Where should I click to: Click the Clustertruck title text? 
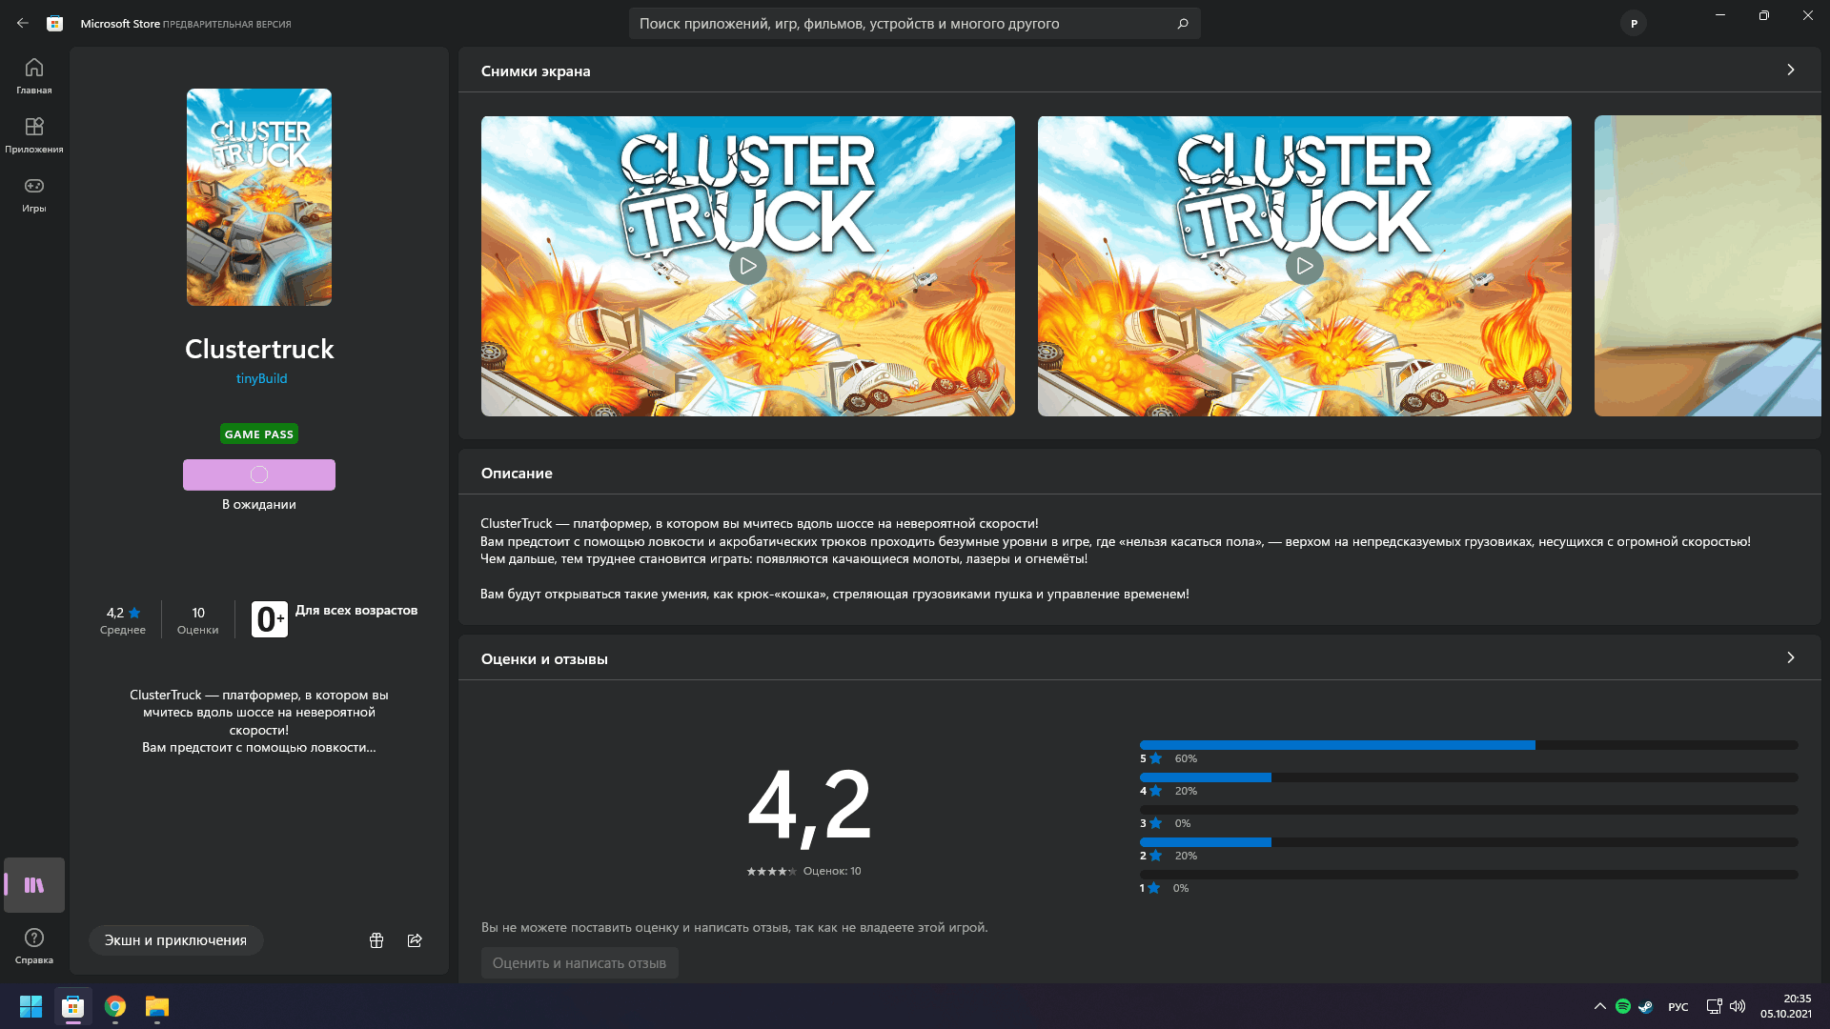pos(259,349)
